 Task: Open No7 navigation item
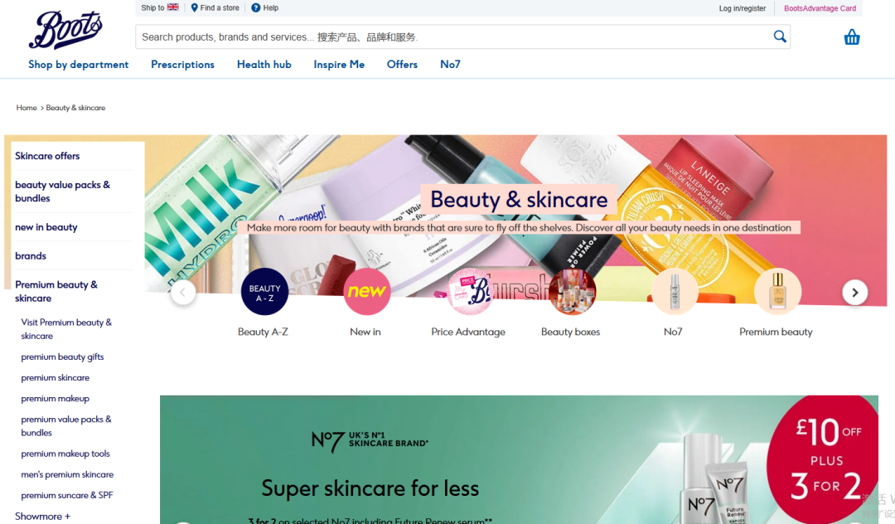450,65
